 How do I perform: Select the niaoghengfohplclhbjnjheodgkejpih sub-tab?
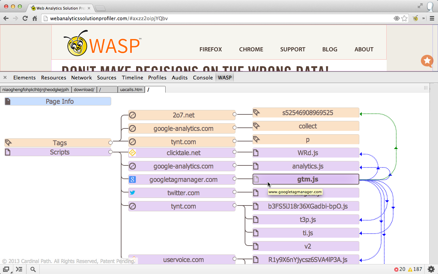click(36, 89)
